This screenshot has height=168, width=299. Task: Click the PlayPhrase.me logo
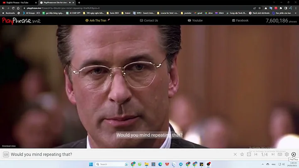point(21,21)
